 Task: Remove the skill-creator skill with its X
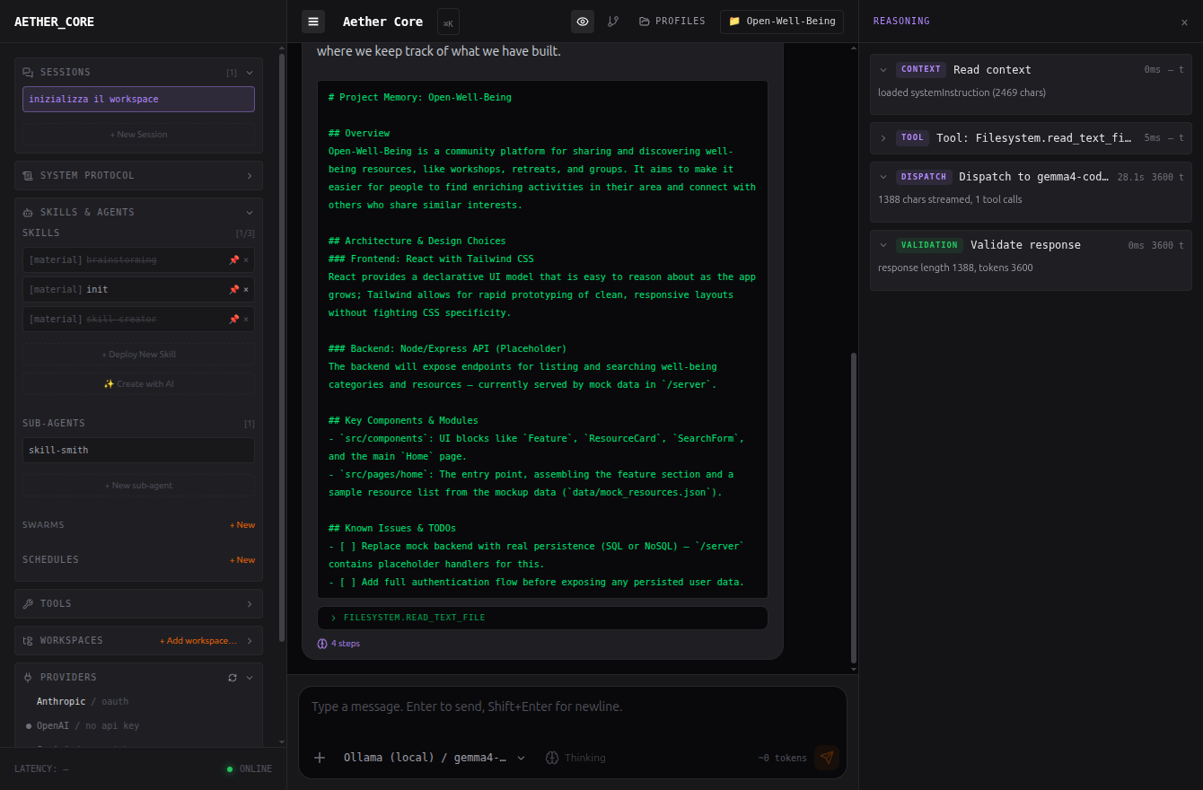pyautogui.click(x=246, y=319)
